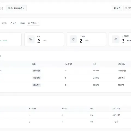The height and width of the screenshot is (131, 131).
Task: Click the 占比 header in lower table
Action: point(91,109)
